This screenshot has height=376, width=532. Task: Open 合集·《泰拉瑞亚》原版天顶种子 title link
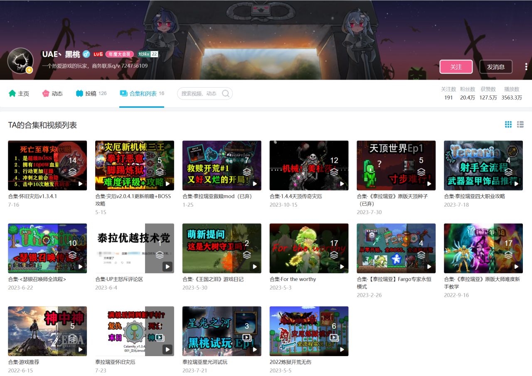coord(392,200)
